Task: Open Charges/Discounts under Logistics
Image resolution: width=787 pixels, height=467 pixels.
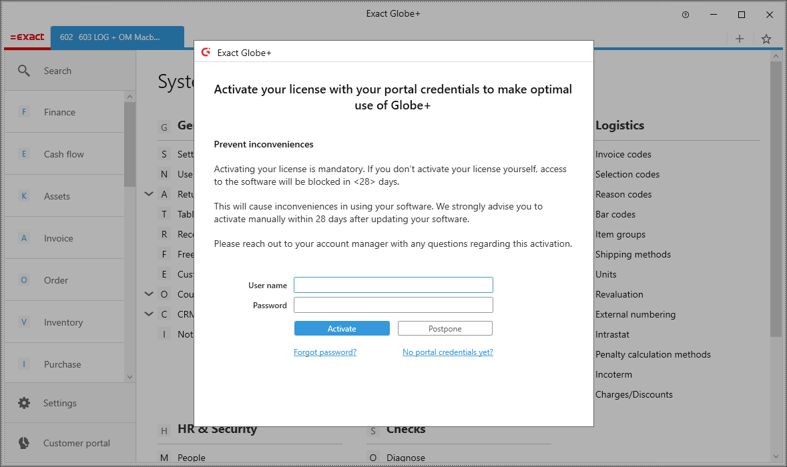Action: [x=634, y=395]
